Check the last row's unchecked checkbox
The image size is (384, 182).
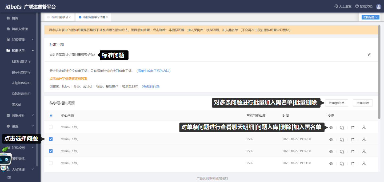tap(51, 163)
